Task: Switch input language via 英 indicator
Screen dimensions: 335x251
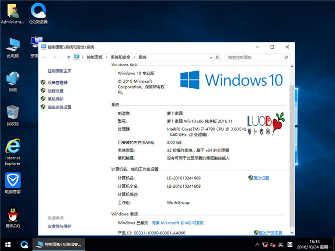Action: coord(281,245)
